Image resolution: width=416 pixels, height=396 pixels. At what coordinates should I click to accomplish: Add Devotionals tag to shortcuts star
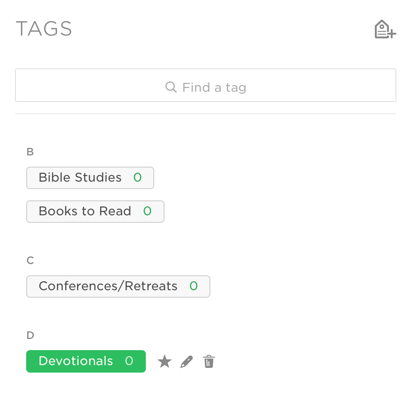click(x=165, y=361)
